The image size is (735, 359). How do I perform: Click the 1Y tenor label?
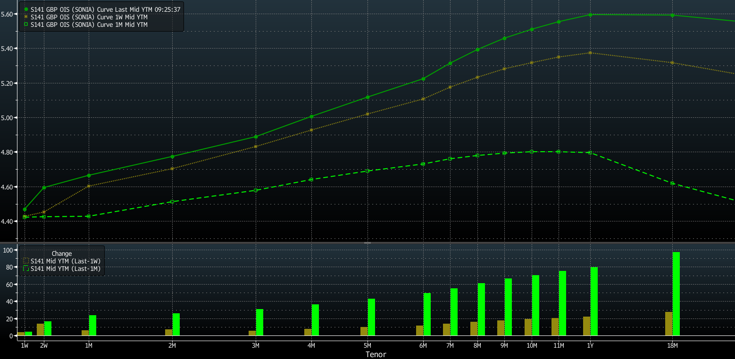pyautogui.click(x=590, y=345)
